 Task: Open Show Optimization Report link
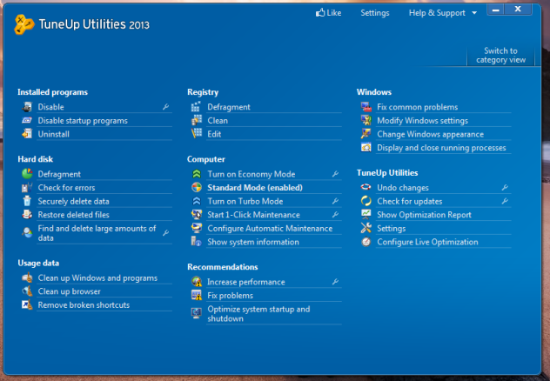424,215
